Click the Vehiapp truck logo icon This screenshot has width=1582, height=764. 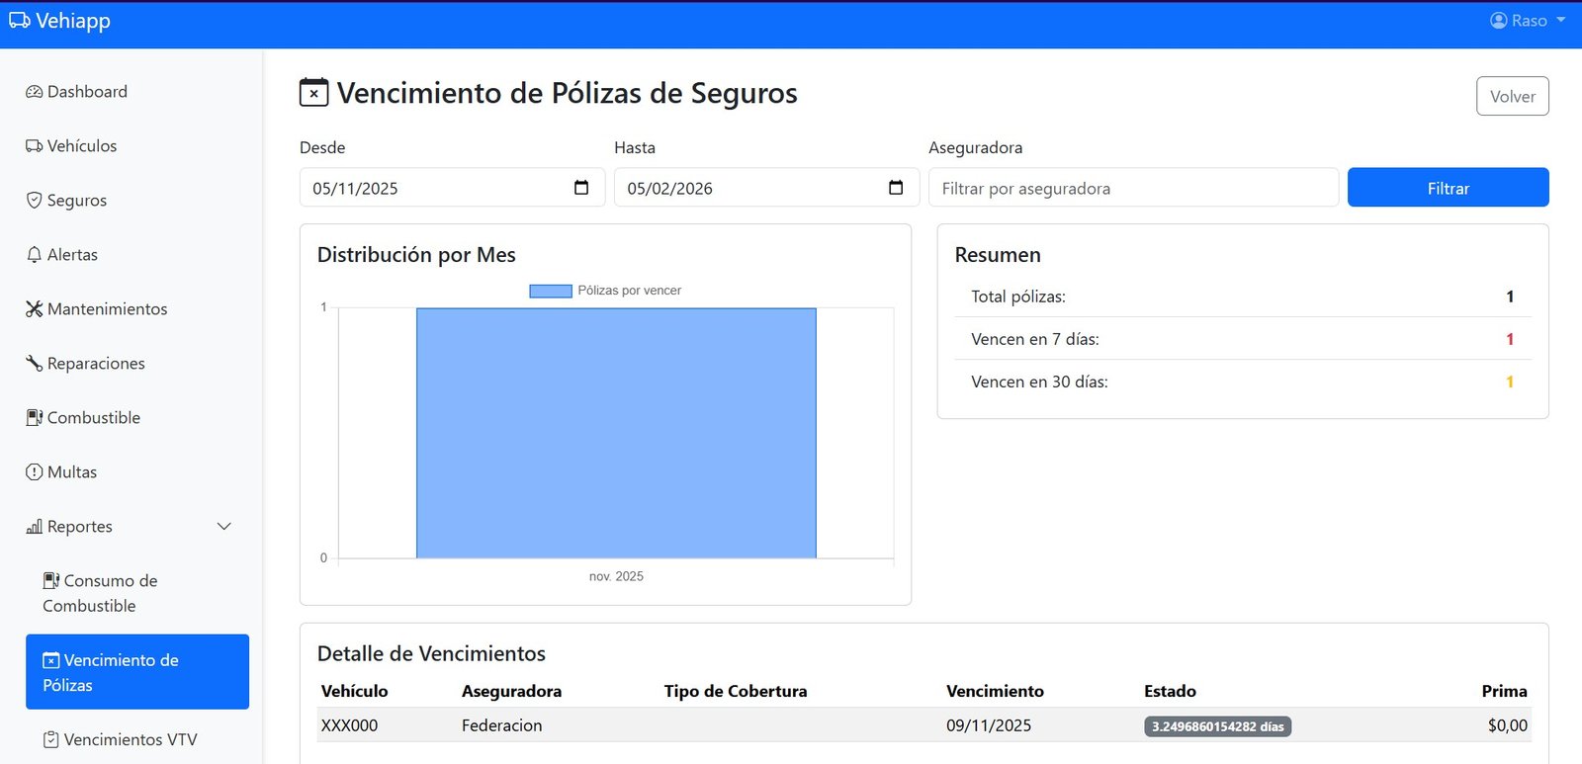(x=20, y=21)
